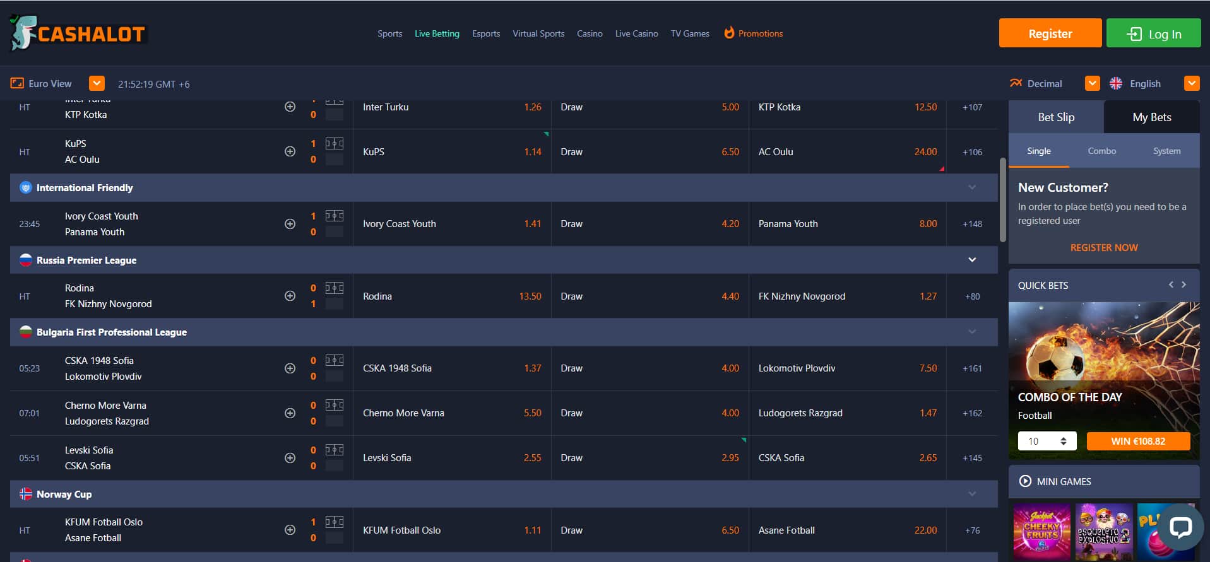Viewport: 1210px width, 562px height.
Task: Open pitch view for Cherno More Varna match
Action: [x=335, y=405]
